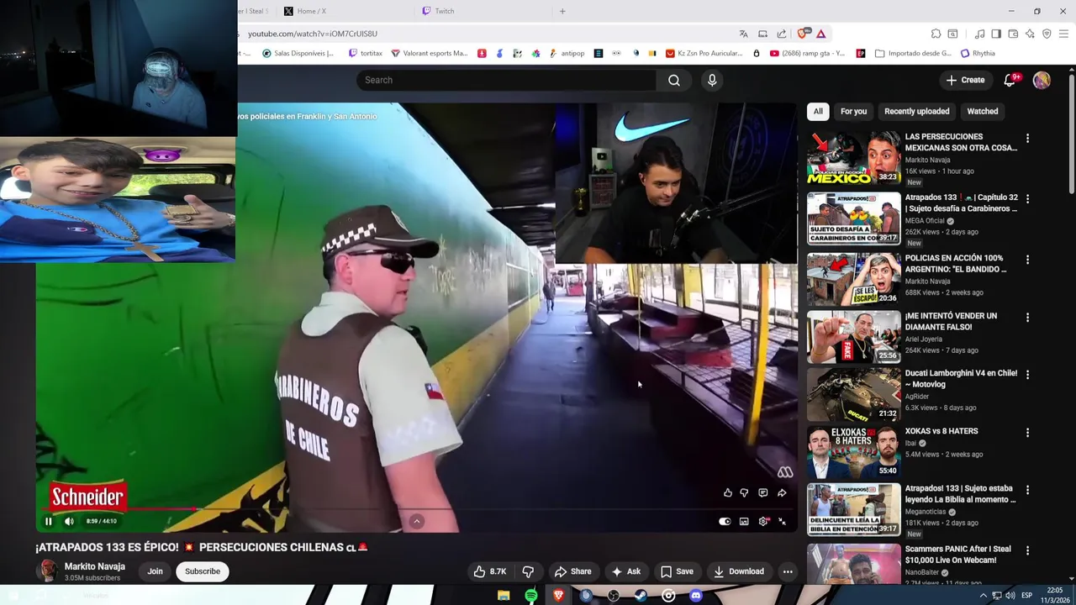
Task: Click the Download button
Action: 739,571
